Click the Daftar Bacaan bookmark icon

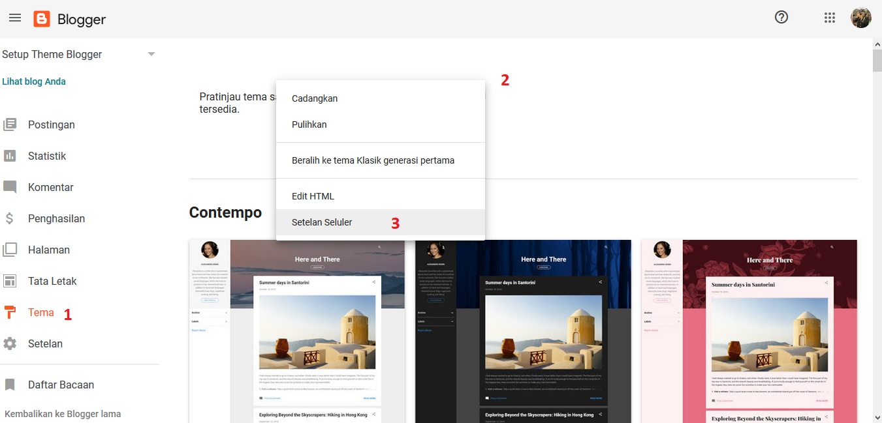10,385
